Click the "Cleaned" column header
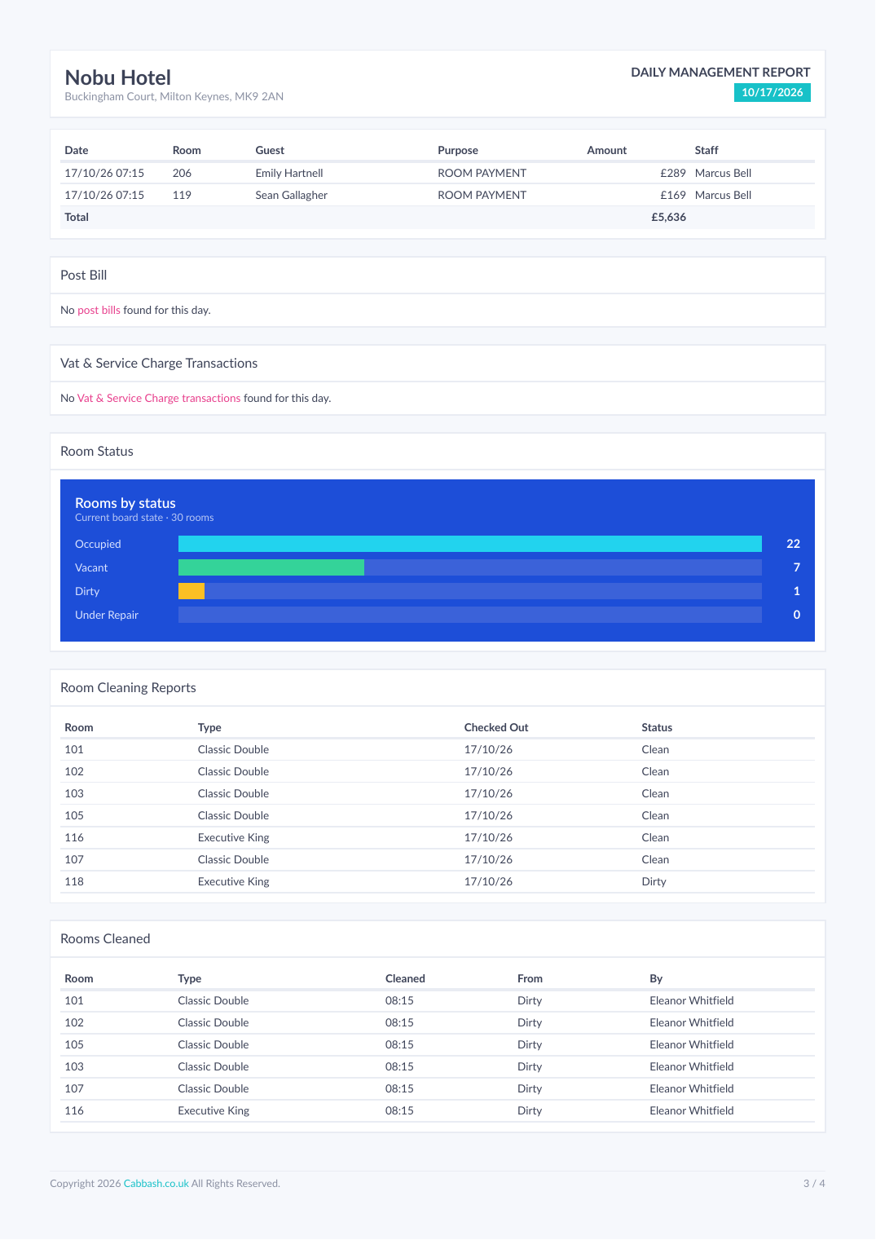 [405, 978]
